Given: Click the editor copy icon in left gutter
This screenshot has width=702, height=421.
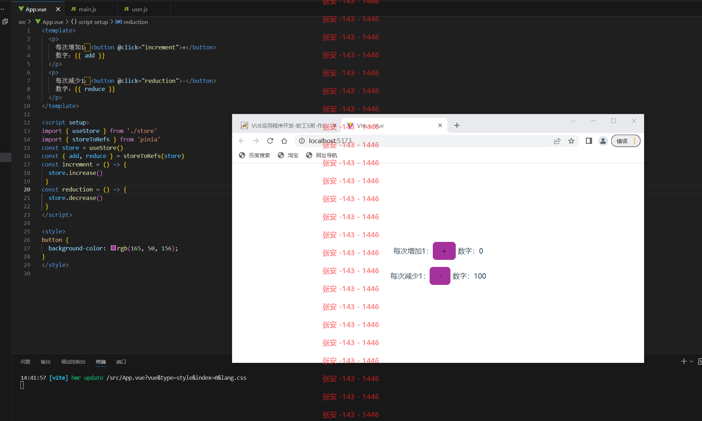Looking at the screenshot, I should (5, 22).
